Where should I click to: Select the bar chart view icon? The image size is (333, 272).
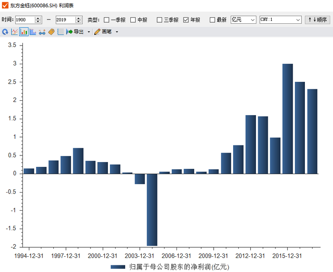coord(24,32)
